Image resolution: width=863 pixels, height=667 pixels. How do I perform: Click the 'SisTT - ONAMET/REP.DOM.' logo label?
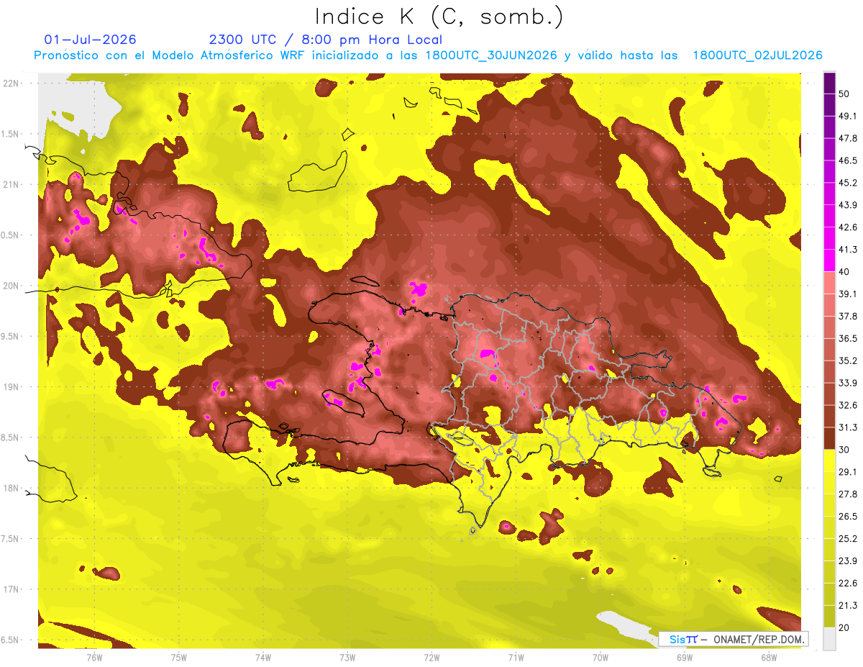(733, 639)
